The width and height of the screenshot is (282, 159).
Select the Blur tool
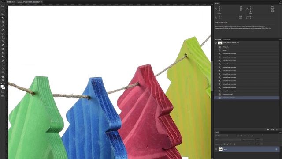coord(3,53)
